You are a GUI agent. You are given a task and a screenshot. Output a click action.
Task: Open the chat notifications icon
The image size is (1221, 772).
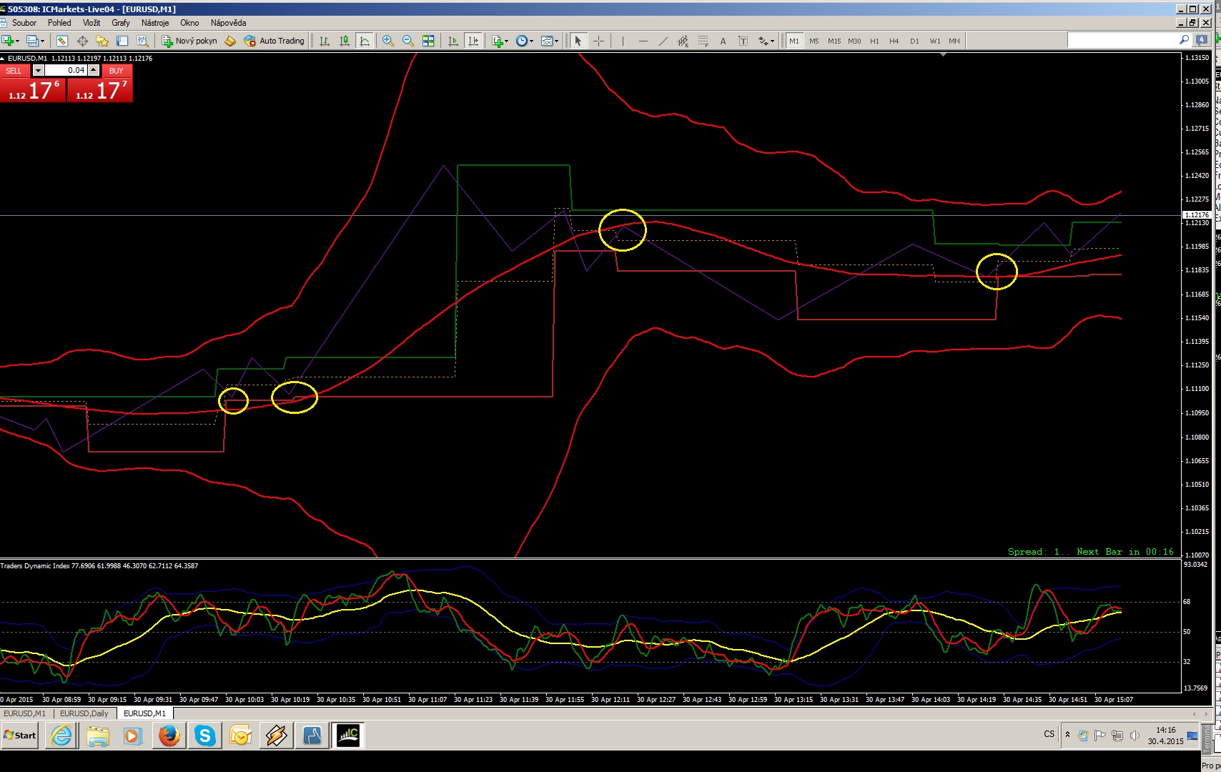pyautogui.click(x=1202, y=41)
